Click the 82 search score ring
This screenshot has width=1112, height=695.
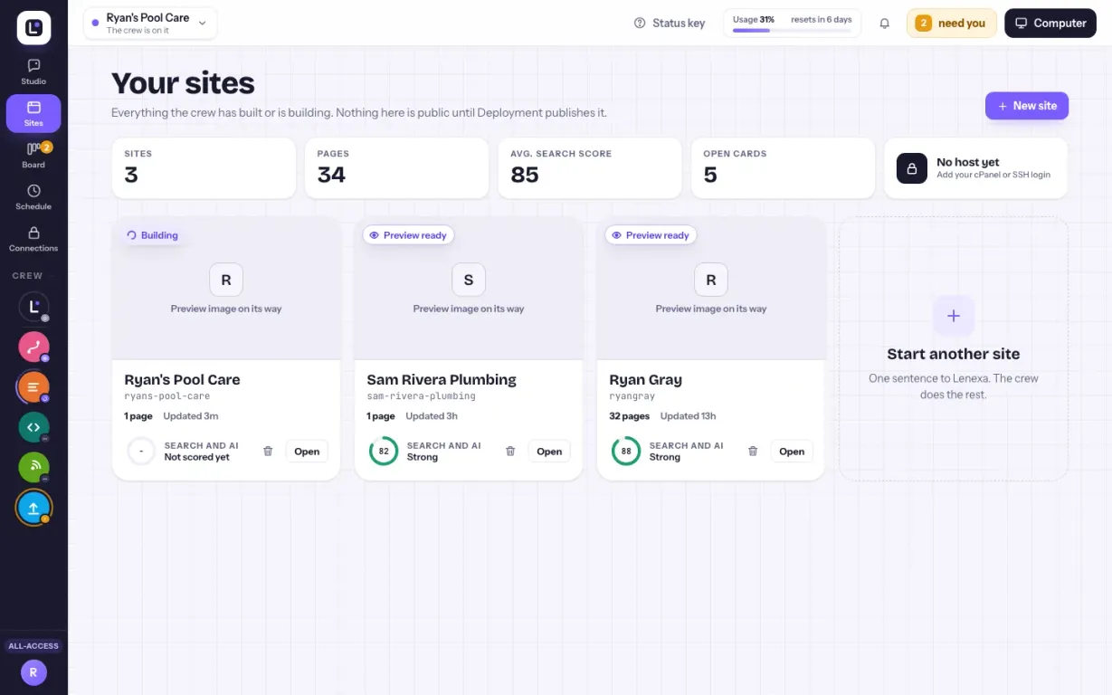(x=384, y=451)
